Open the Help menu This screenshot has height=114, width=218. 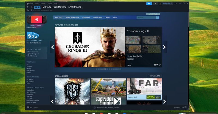56,4
